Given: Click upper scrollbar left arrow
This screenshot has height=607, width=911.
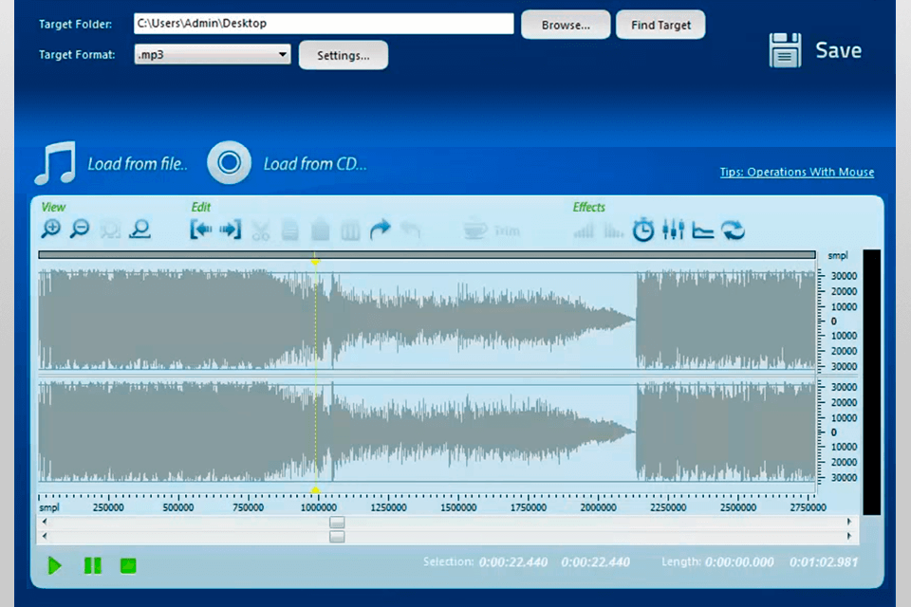Looking at the screenshot, I should coord(45,522).
